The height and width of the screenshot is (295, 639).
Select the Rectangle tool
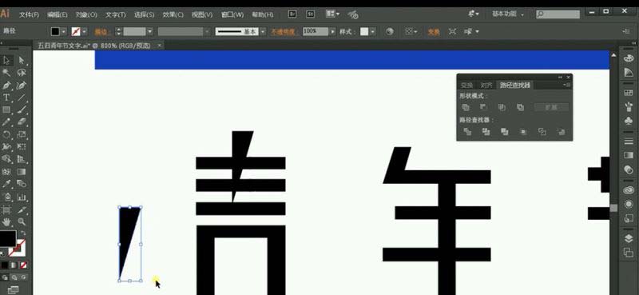click(x=6, y=110)
